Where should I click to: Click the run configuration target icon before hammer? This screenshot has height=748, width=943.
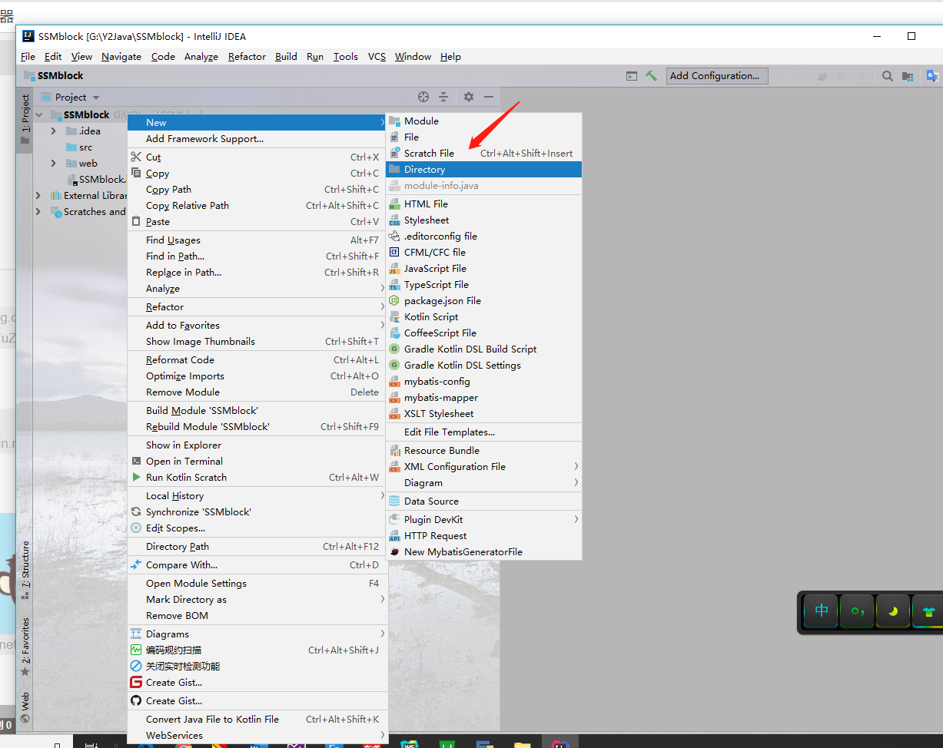click(632, 75)
